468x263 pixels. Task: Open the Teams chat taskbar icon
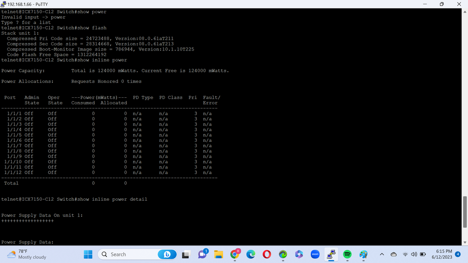pos(202,254)
